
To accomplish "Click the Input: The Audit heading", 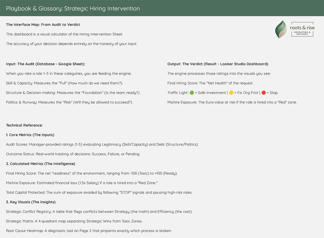I will (45, 64).
